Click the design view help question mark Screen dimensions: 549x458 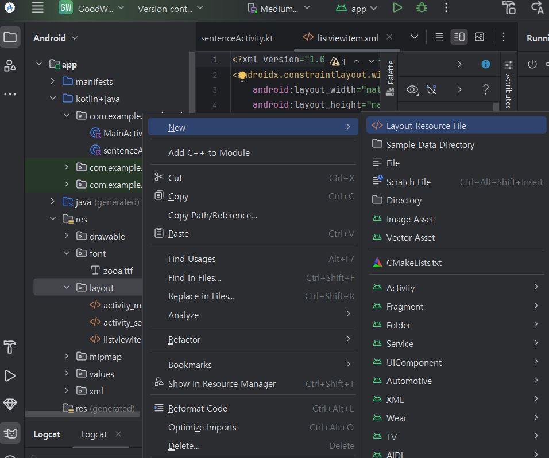coord(486,89)
